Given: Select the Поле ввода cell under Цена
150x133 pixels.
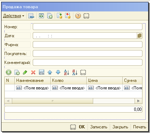Looking at the screenshot, I should [x=104, y=88].
